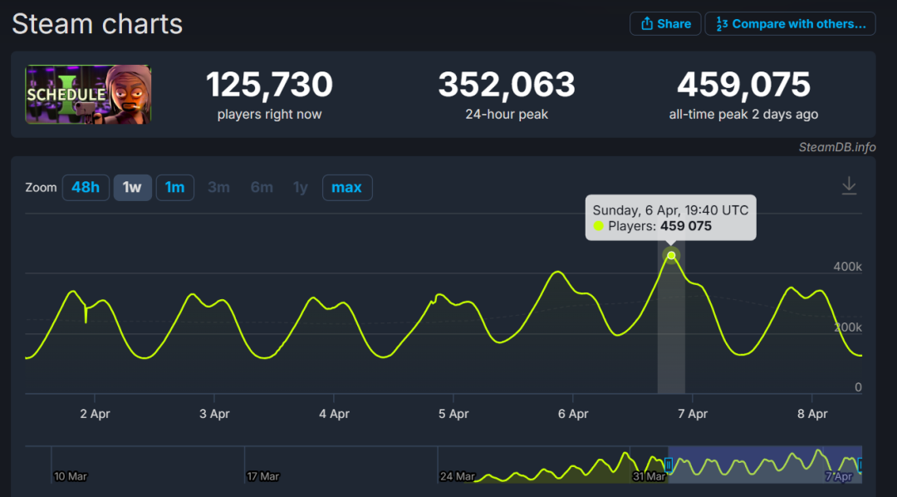
Task: Click the left navigator range handle
Action: tap(668, 465)
